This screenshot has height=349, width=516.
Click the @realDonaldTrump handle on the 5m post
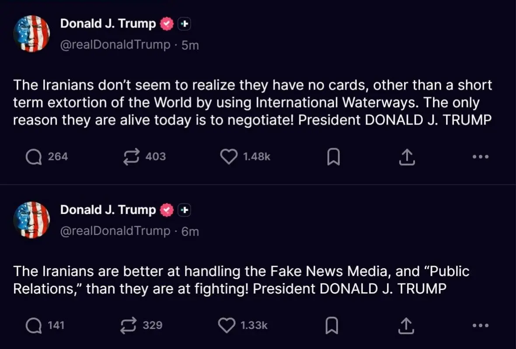pyautogui.click(x=115, y=45)
